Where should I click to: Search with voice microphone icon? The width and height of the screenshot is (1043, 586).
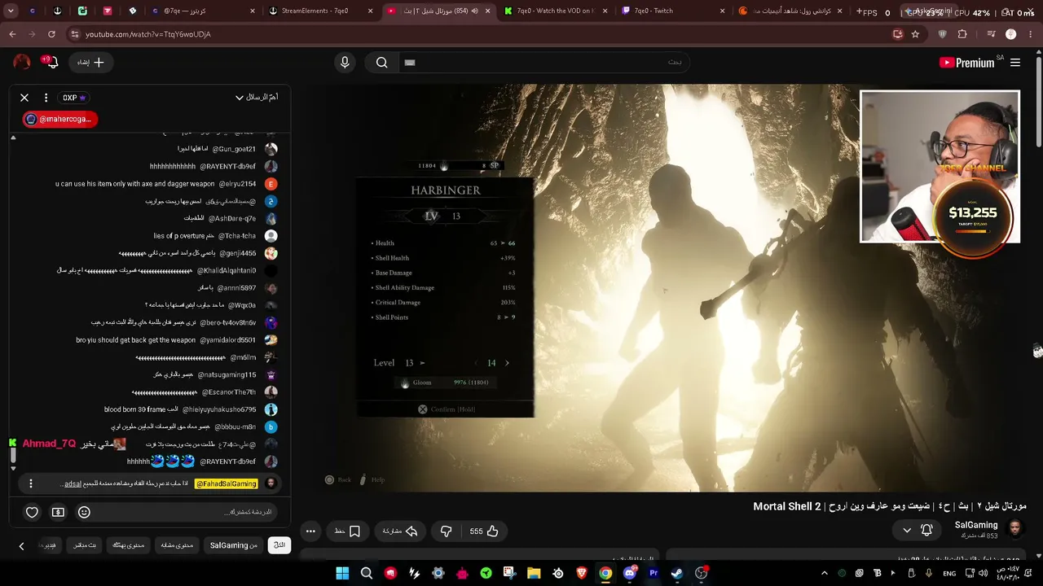345,63
